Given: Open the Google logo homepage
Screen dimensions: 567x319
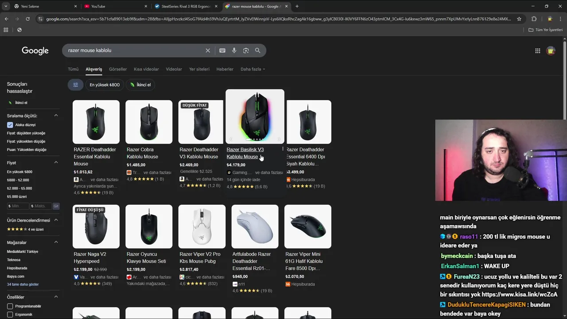Looking at the screenshot, I should click(35, 51).
